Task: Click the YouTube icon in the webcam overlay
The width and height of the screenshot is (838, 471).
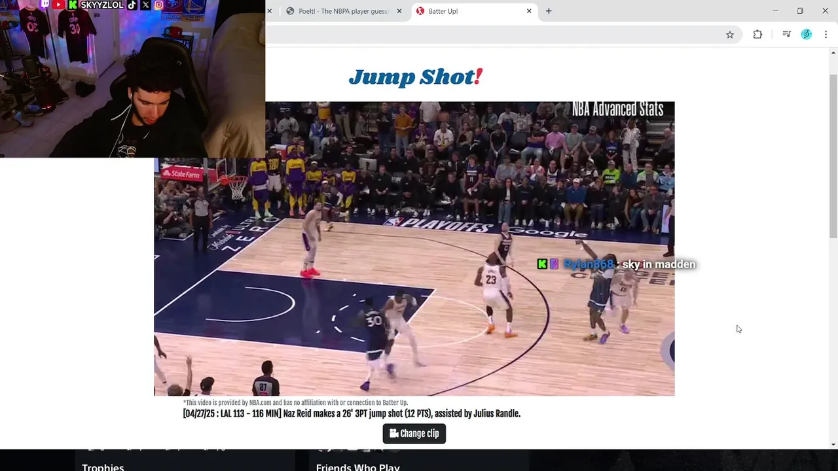Action: [x=59, y=5]
